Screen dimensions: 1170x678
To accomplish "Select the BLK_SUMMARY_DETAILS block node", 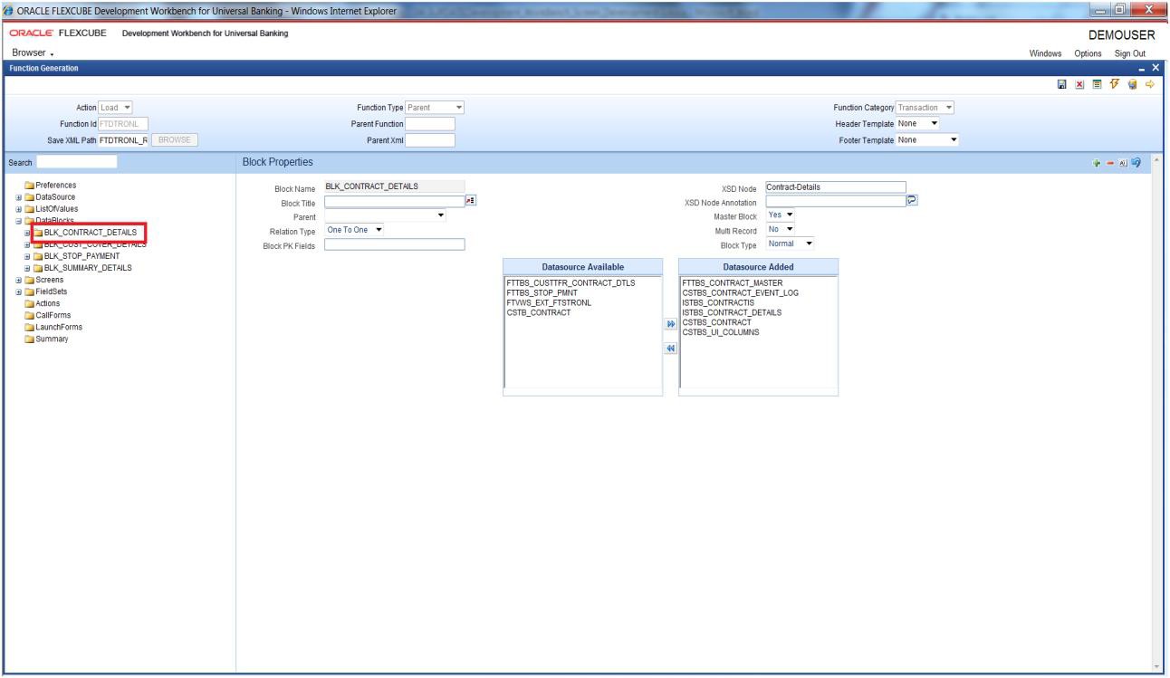I will point(87,268).
